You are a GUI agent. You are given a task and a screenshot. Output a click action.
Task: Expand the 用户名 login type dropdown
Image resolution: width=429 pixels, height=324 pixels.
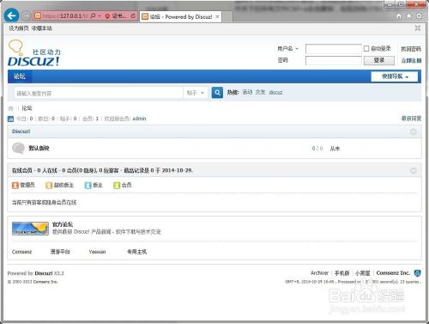tap(288, 48)
